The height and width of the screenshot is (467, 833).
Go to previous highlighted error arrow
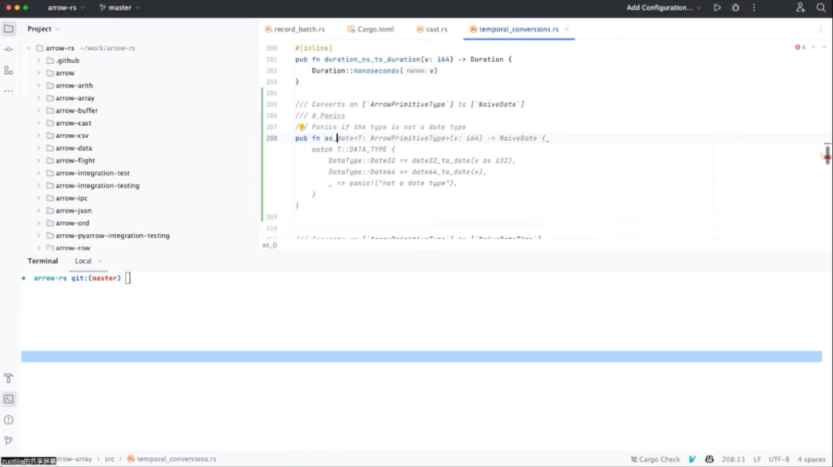(814, 47)
